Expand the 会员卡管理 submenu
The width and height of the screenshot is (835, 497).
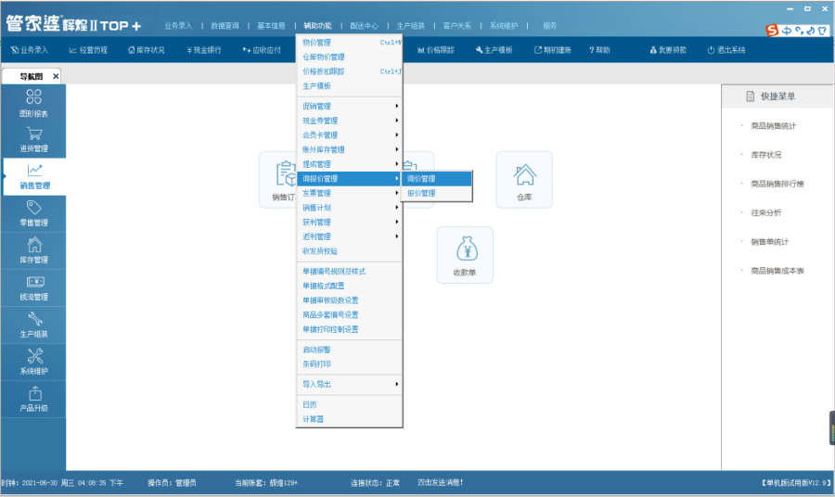coord(348,135)
